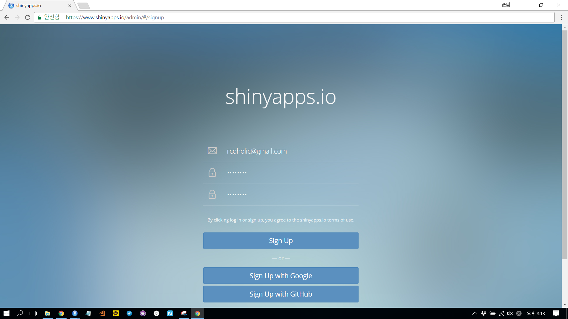Click the Sign Up button
Image resolution: width=568 pixels, height=319 pixels.
[x=280, y=241]
